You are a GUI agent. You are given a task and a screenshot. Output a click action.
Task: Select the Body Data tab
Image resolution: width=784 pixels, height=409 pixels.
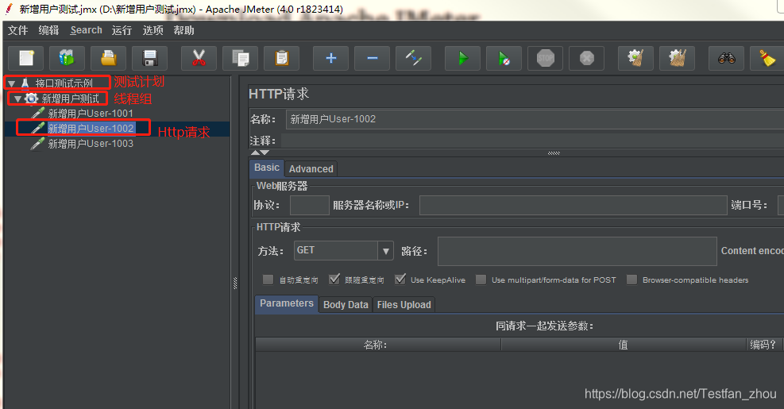point(346,305)
